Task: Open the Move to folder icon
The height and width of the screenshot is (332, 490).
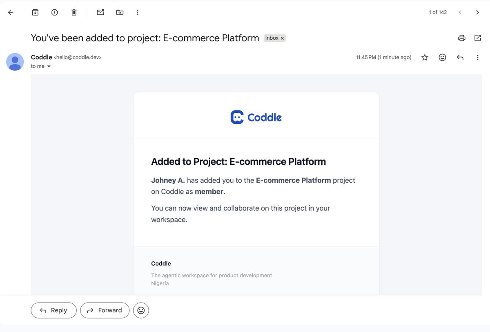Action: pos(120,12)
